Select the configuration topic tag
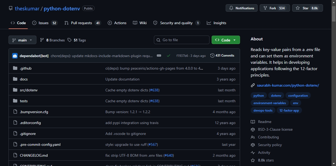Image resolution: width=336 pixels, height=166 pixels. point(298,96)
